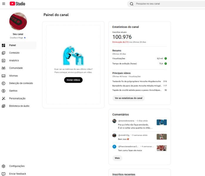The width and height of the screenshot is (205, 176).
Task: Open video thumbnail beside @vivix8-t2g comment
Action: [162, 137]
